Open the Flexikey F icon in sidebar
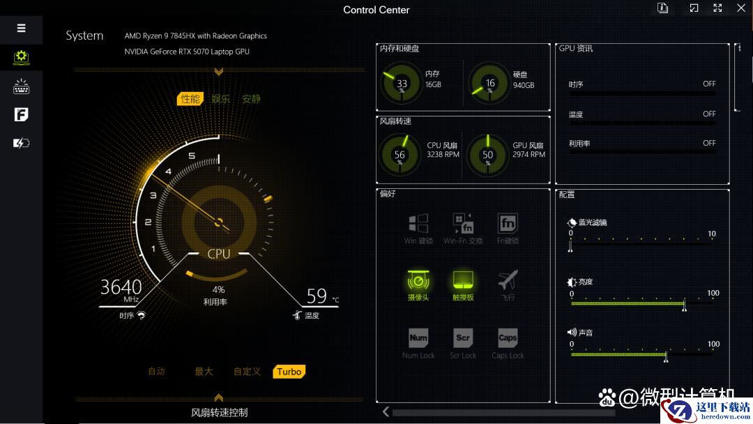Viewport: 753px width, 424px height. tap(21, 114)
